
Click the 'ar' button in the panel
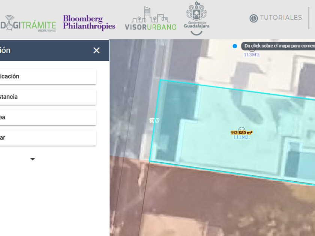[x=48, y=138]
